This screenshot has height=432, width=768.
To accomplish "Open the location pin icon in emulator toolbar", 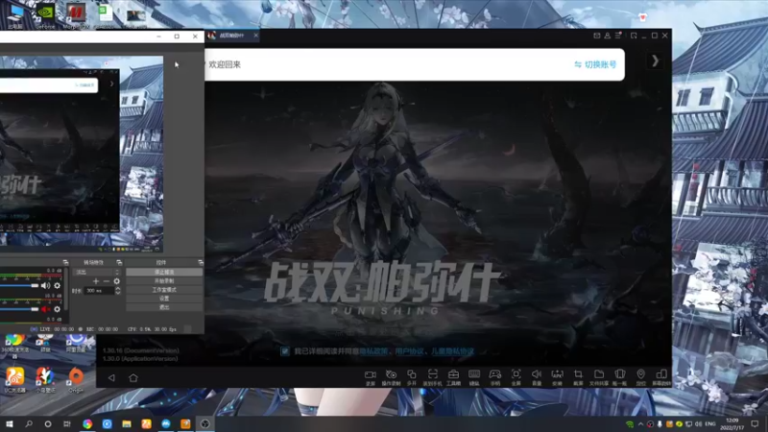I will [640, 374].
